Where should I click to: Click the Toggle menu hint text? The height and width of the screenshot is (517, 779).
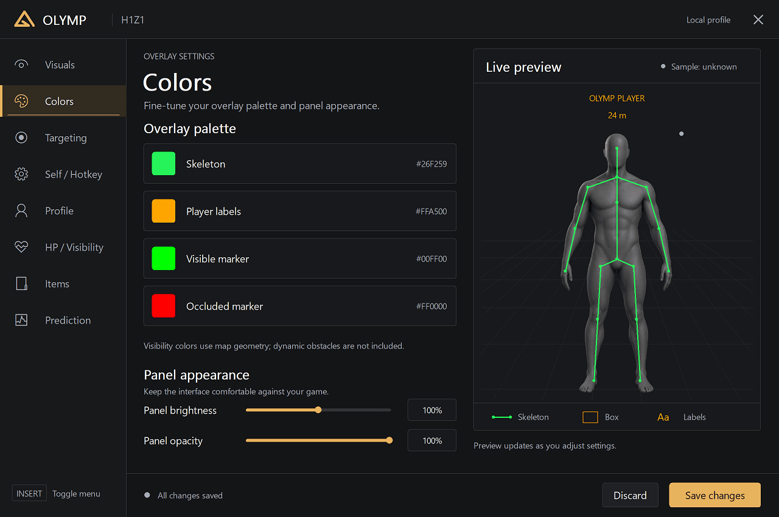(x=76, y=493)
